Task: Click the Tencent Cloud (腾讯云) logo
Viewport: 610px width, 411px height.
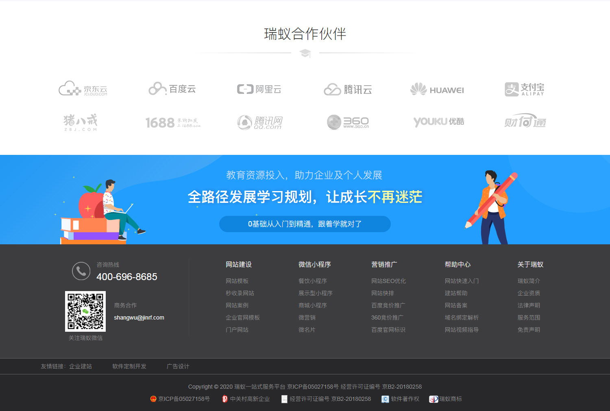Action: (348, 89)
